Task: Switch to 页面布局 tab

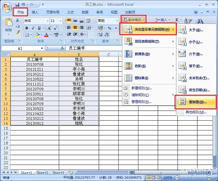Action: coord(53,12)
